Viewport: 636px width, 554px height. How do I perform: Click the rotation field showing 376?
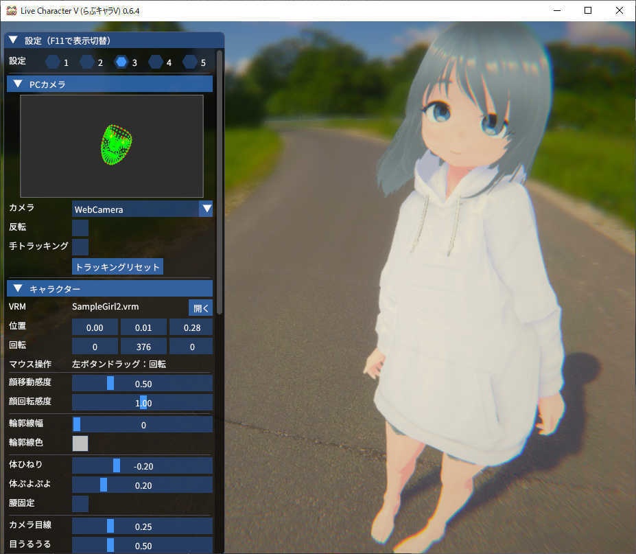click(143, 347)
